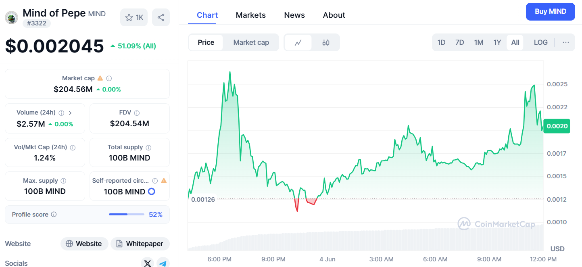Click the Buy MIND button
This screenshot has width=582, height=267.
(551, 11)
